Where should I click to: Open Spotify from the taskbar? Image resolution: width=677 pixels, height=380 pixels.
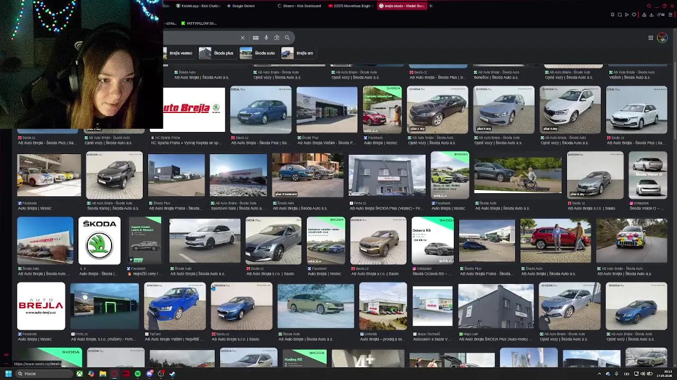[x=138, y=374]
